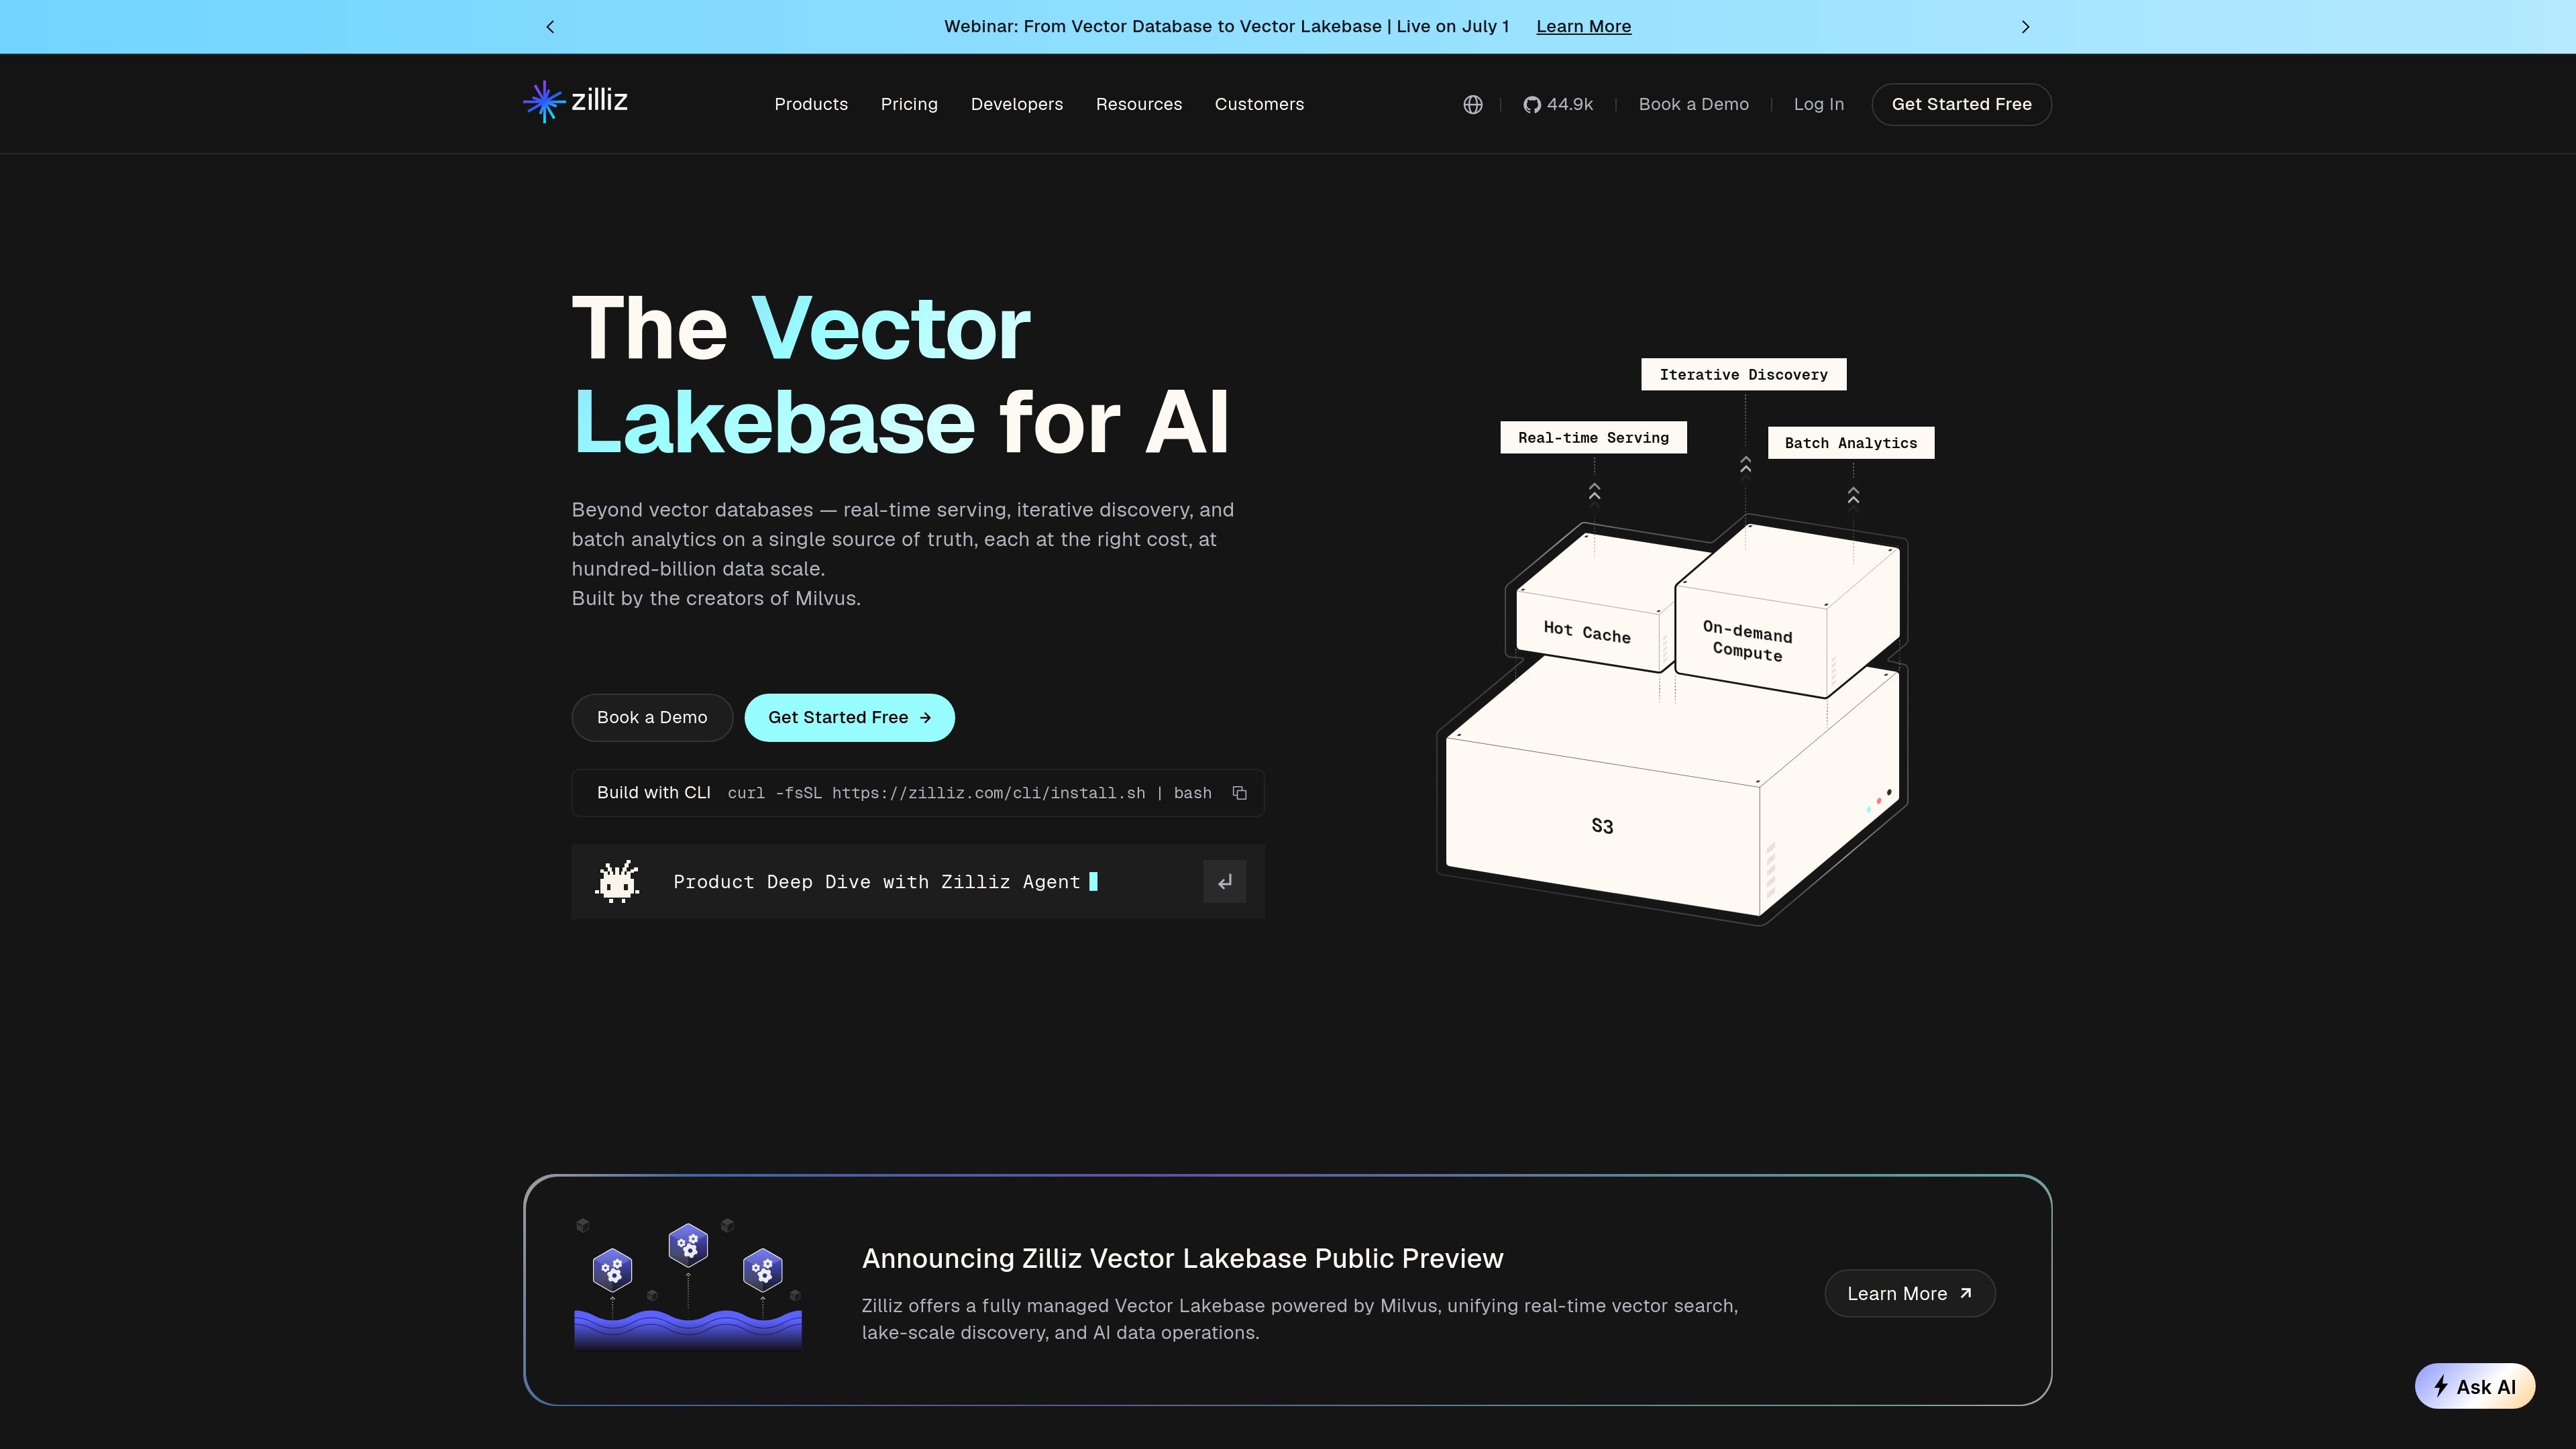Click the hero Book a Demo button

pyautogui.click(x=652, y=718)
